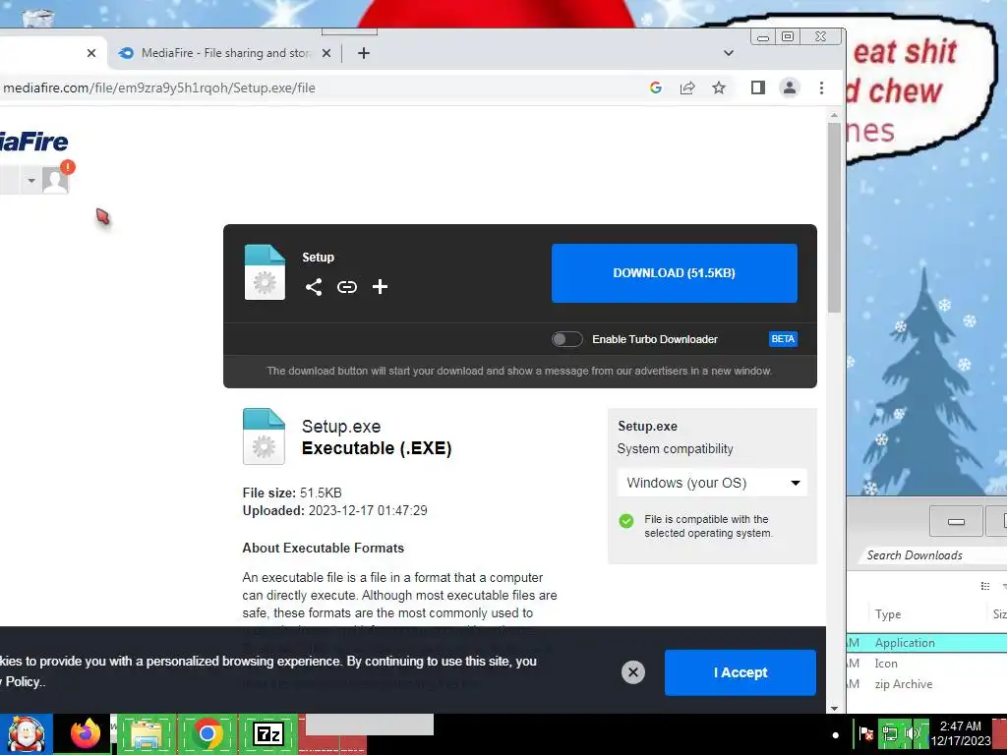Click the Action Center flag icon in tray
The height and width of the screenshot is (755, 1007).
[865, 733]
